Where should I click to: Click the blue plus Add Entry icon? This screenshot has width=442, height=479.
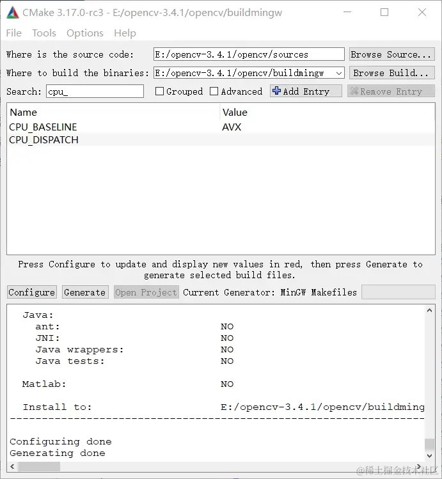[276, 90]
